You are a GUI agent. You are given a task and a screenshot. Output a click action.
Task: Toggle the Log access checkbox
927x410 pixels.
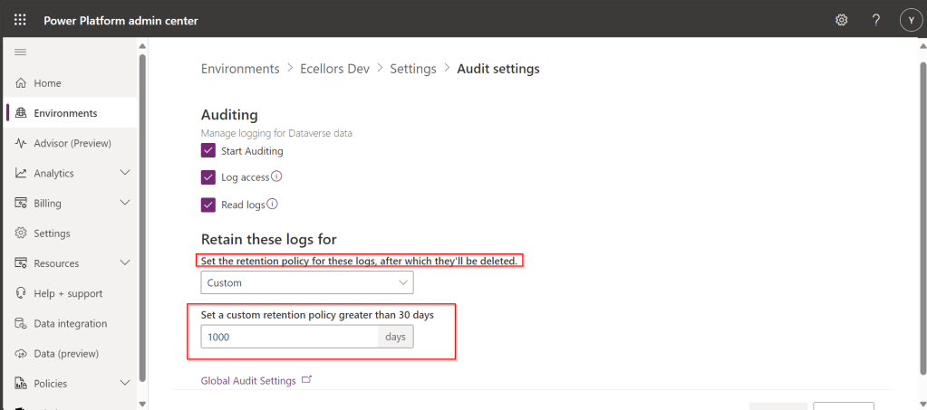(208, 177)
